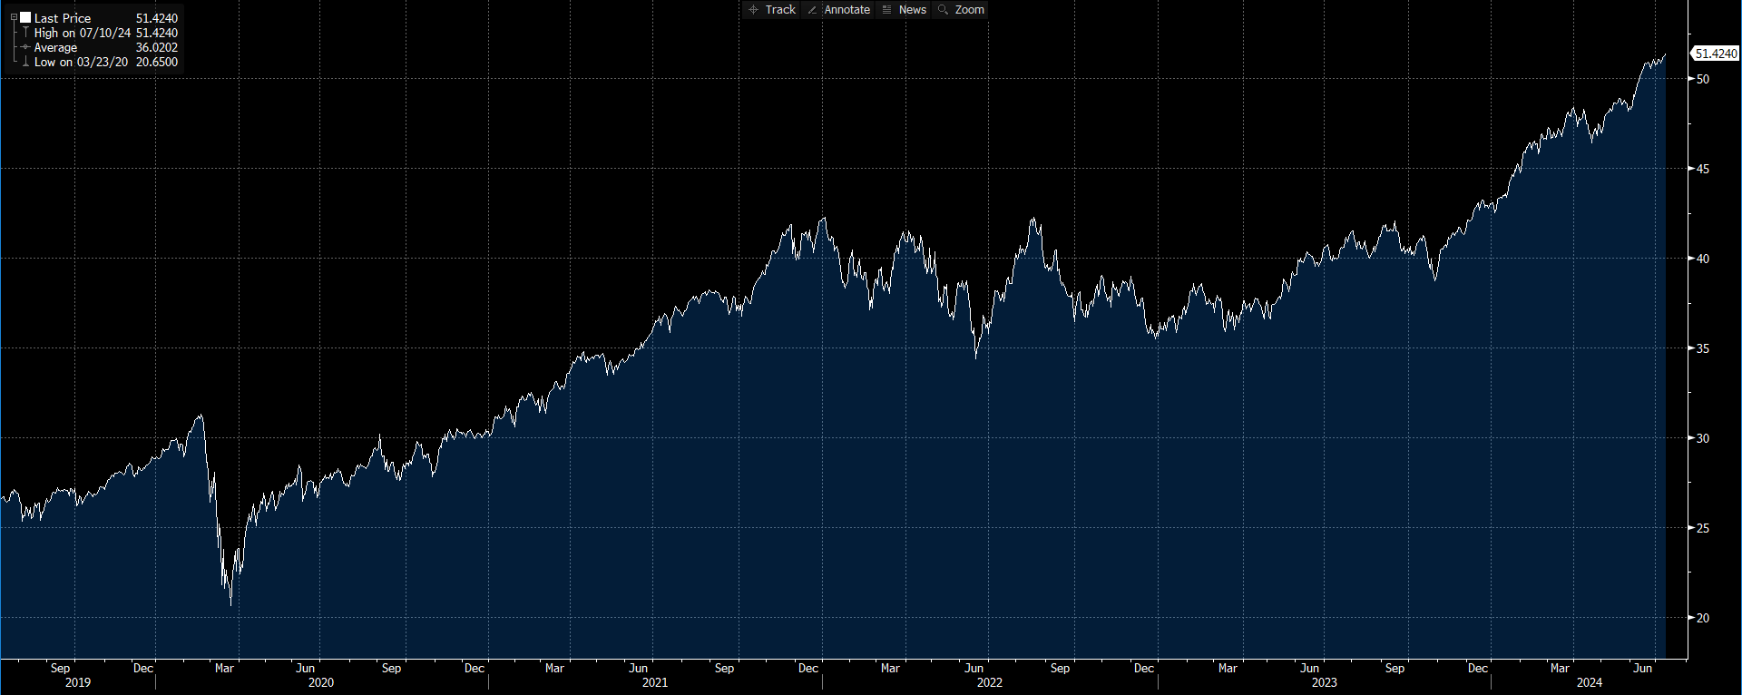Click the 2021 year label on time axis
The image size is (1742, 695).
tap(655, 682)
